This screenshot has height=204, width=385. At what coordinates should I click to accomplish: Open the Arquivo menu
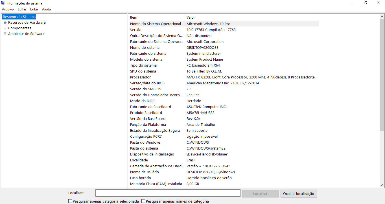tap(8, 9)
